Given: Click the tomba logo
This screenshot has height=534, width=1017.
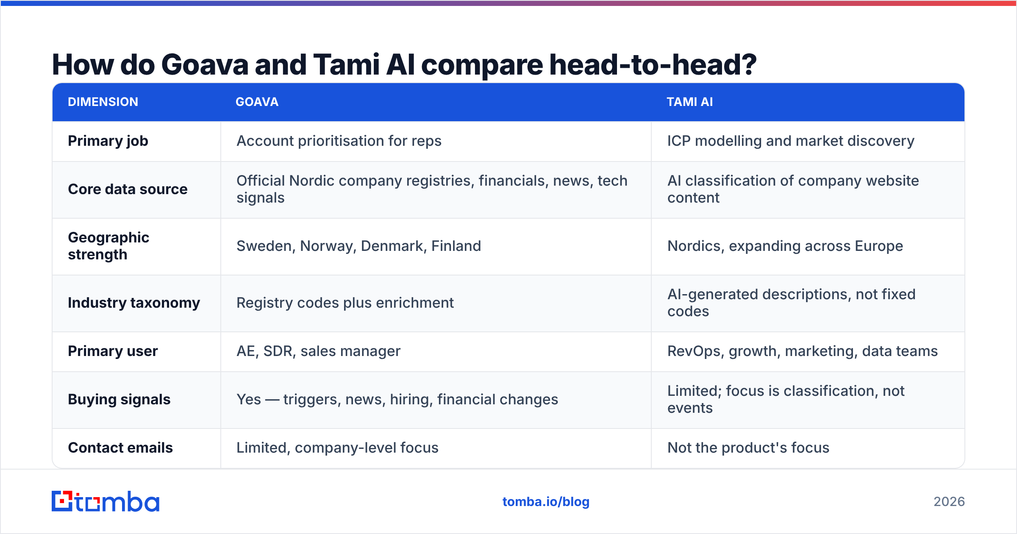Looking at the screenshot, I should [106, 501].
